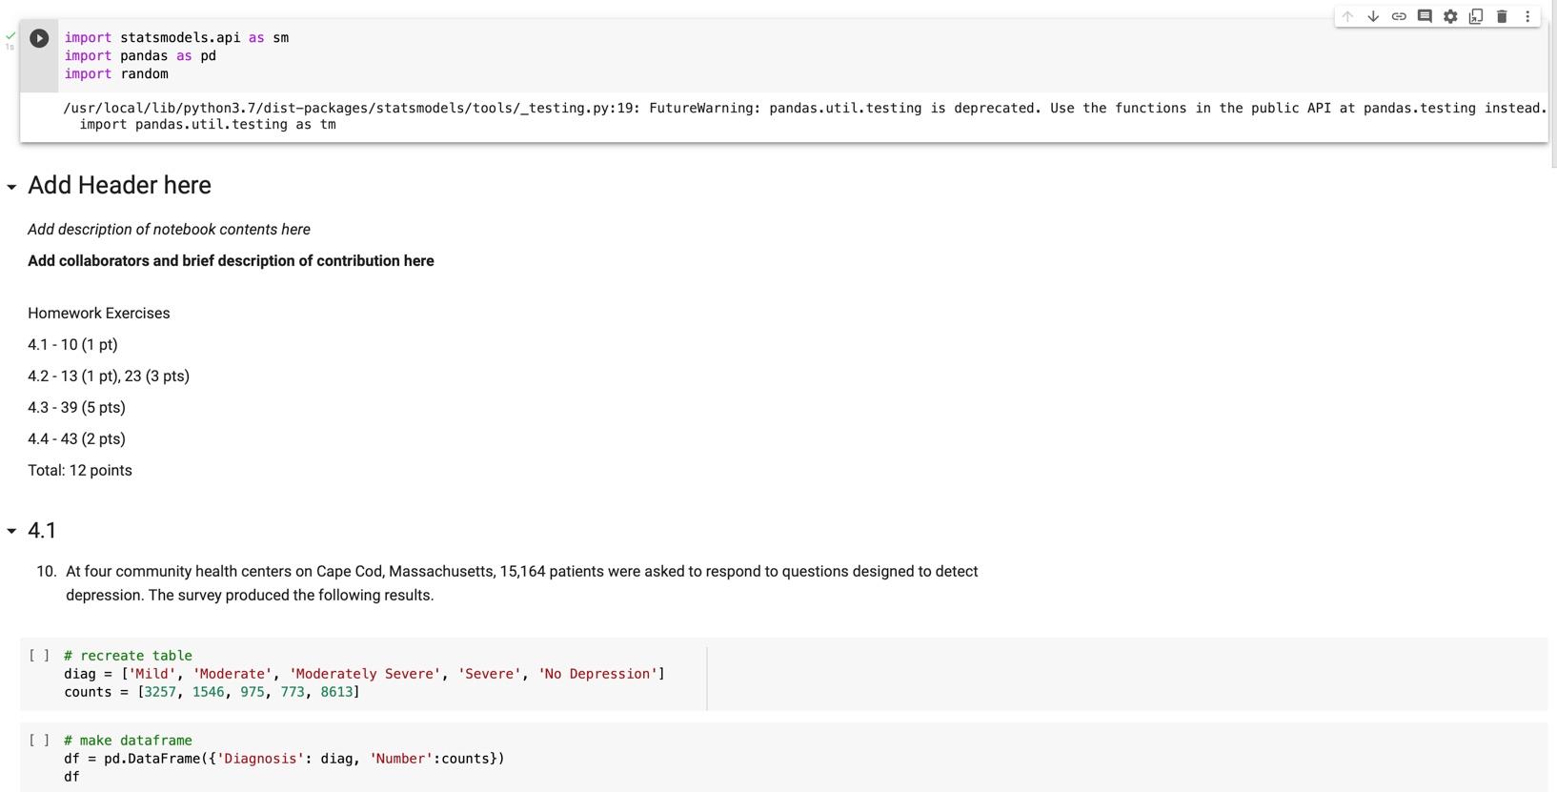
Task: Collapse the 4.1 section
Action: click(x=11, y=531)
